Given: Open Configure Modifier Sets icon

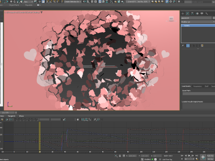Looking at the screenshot, I should tap(202, 46).
